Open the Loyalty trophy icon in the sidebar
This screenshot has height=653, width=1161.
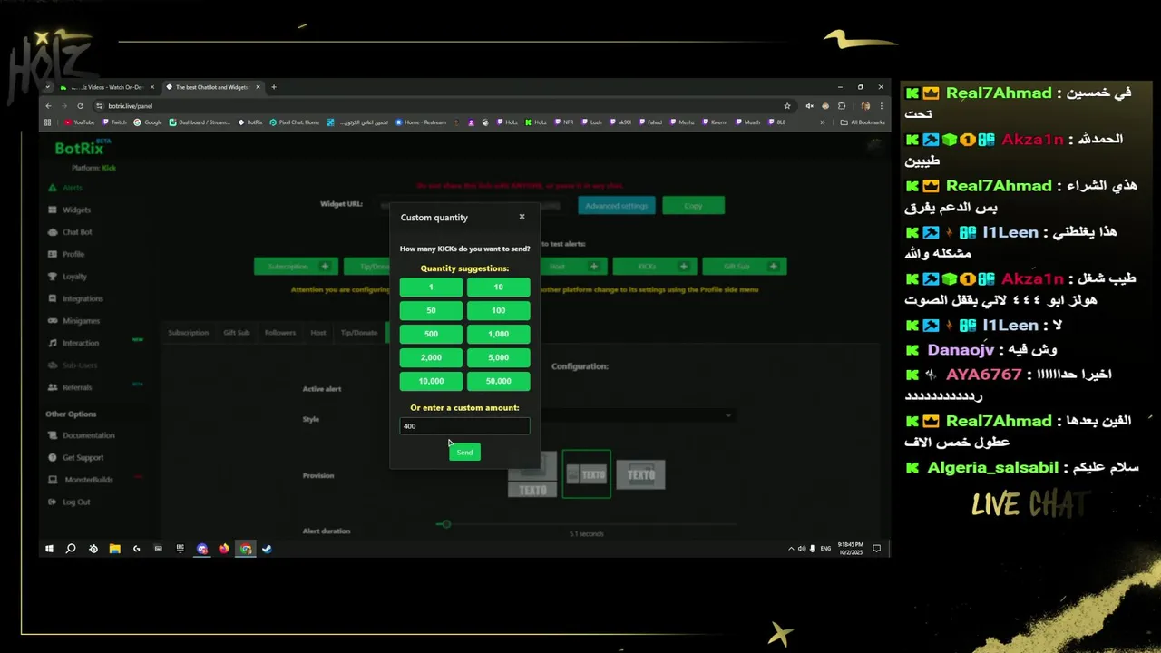(52, 277)
